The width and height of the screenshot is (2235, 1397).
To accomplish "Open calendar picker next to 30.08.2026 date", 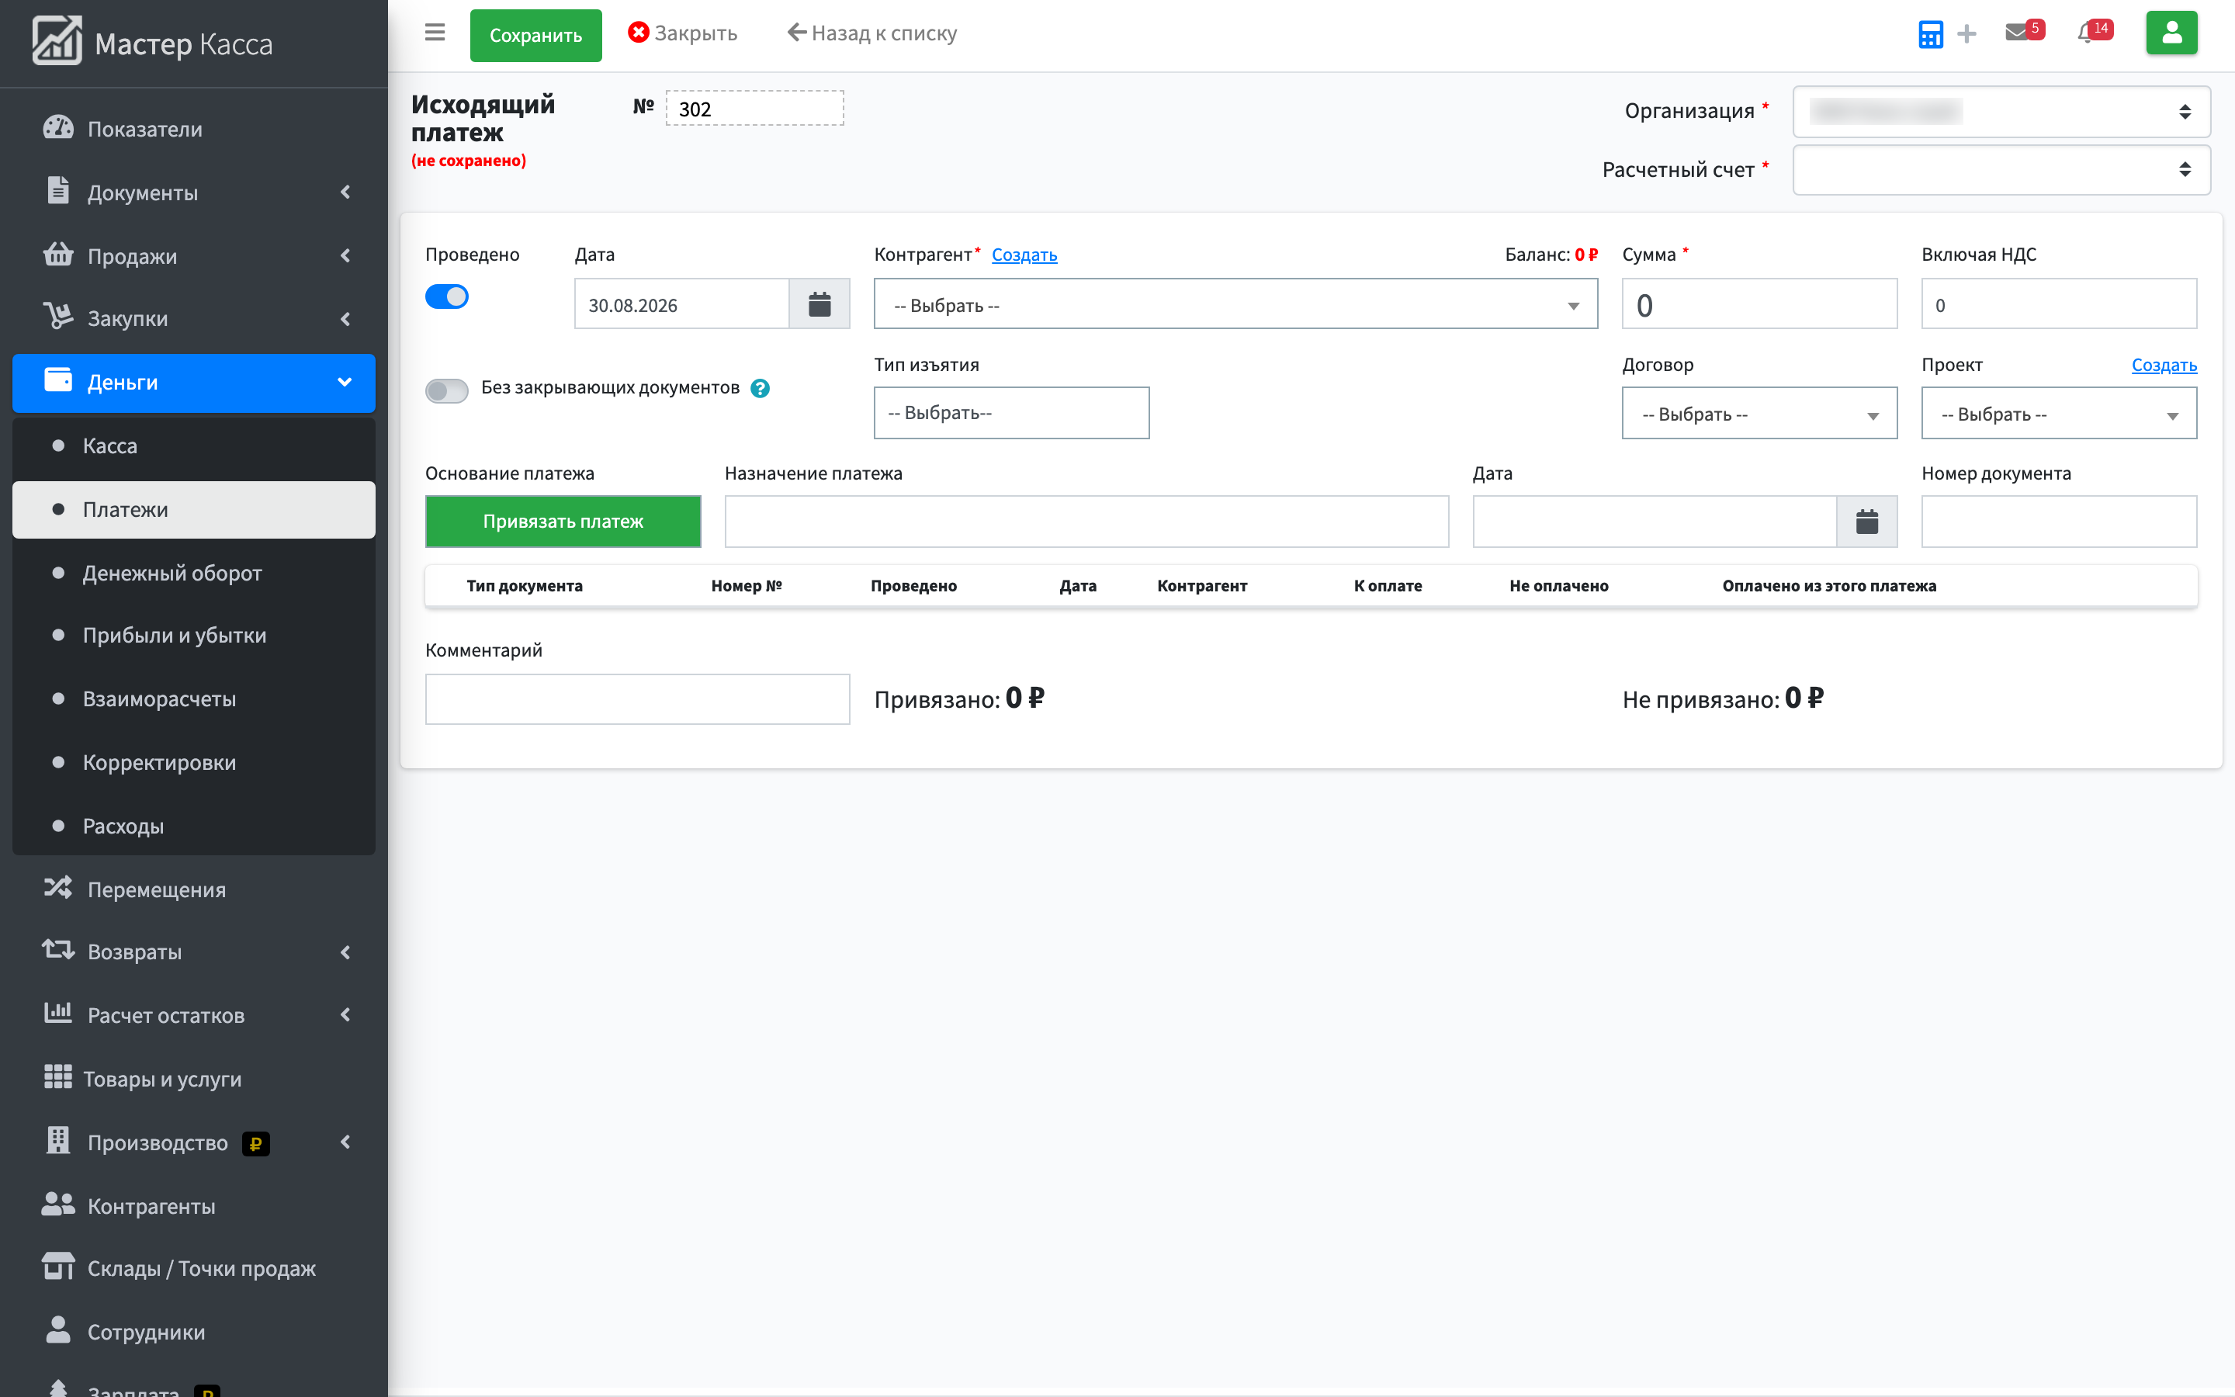I will coord(819,304).
